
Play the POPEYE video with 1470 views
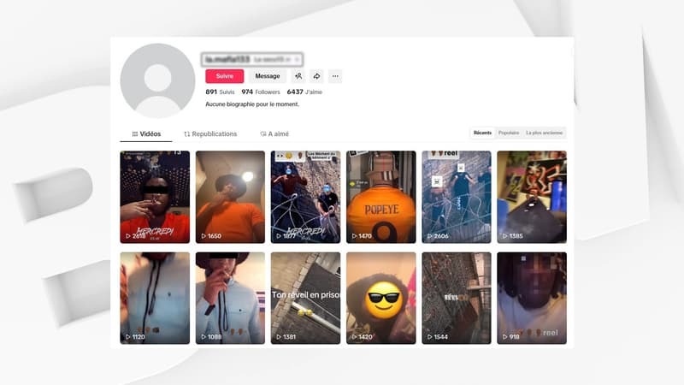pyautogui.click(x=380, y=197)
